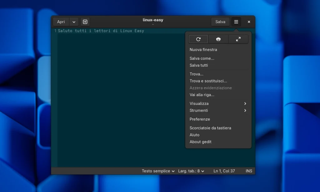Screen dimensions: 320x192
Task: Select Vai alla riga in the menu
Action: click(203, 95)
